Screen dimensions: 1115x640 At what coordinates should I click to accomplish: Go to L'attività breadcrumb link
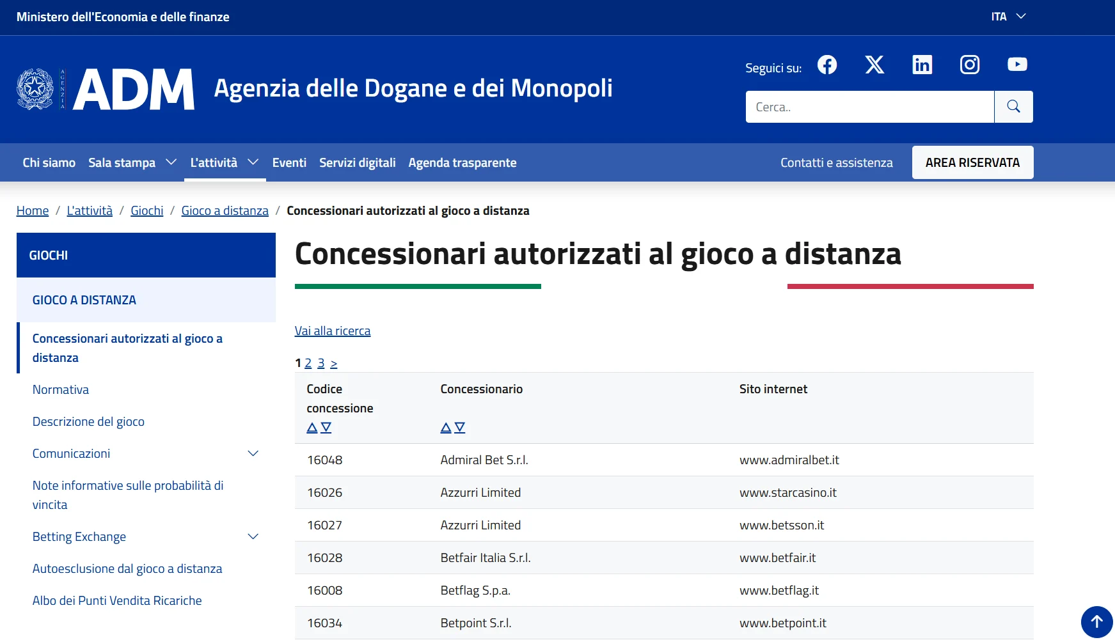point(90,211)
